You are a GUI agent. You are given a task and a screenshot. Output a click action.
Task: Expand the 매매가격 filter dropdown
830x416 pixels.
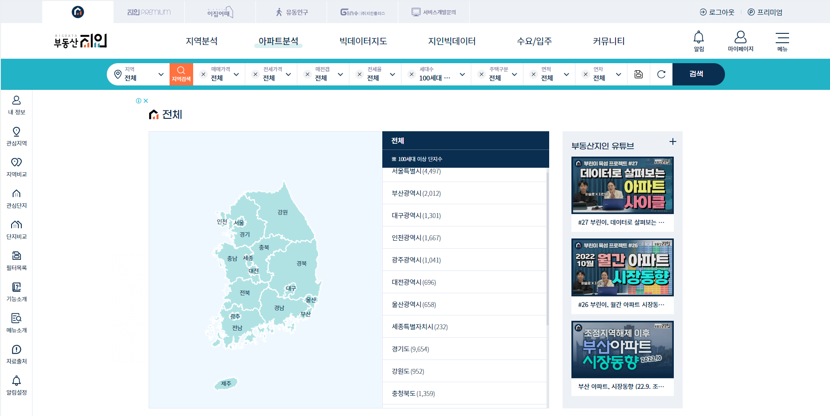tap(236, 74)
